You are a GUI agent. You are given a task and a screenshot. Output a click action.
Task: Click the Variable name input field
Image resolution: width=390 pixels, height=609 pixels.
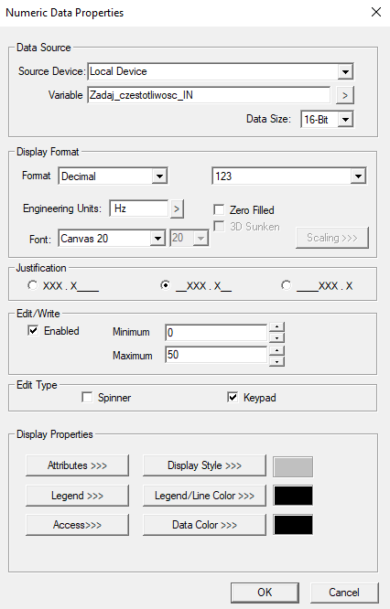pos(210,95)
